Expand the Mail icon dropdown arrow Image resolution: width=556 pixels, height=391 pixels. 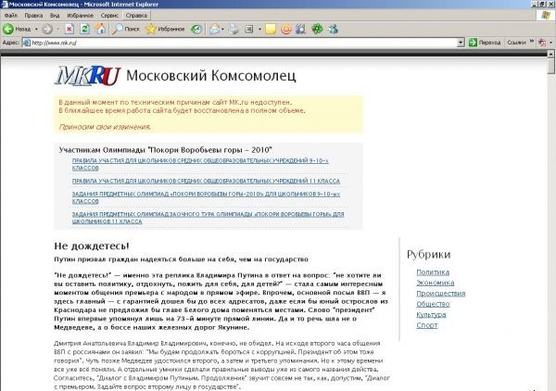click(222, 29)
